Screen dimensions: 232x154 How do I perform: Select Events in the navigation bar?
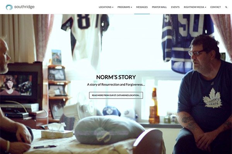pyautogui.click(x=175, y=7)
